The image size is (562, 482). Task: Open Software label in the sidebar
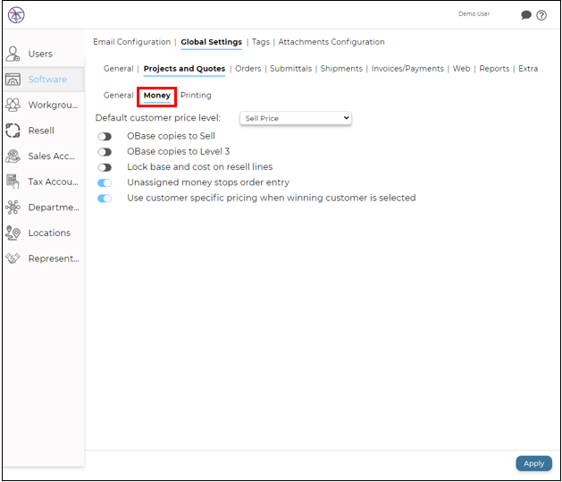pyautogui.click(x=47, y=80)
